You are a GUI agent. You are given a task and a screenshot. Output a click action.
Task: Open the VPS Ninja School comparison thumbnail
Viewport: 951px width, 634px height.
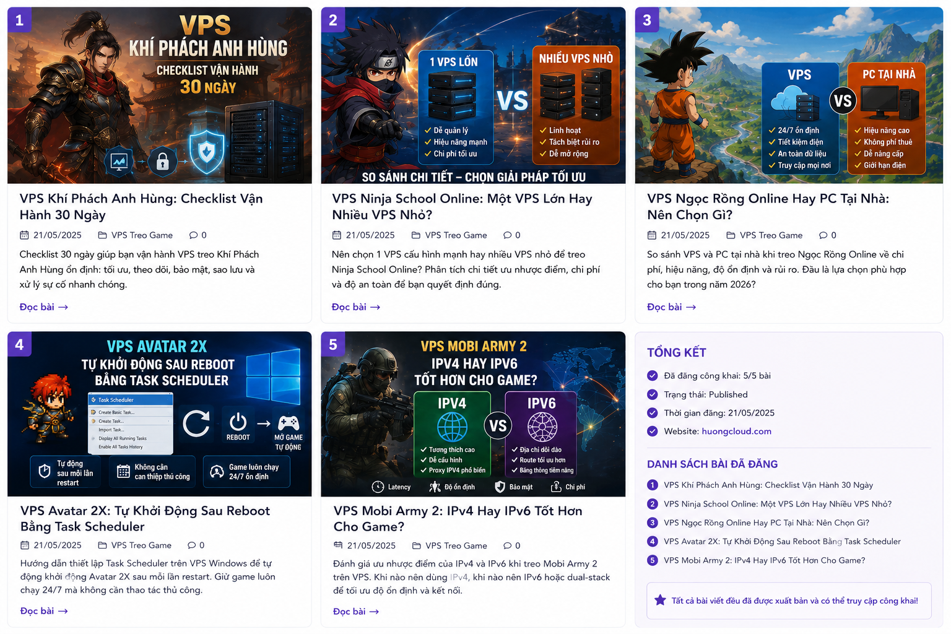[473, 95]
